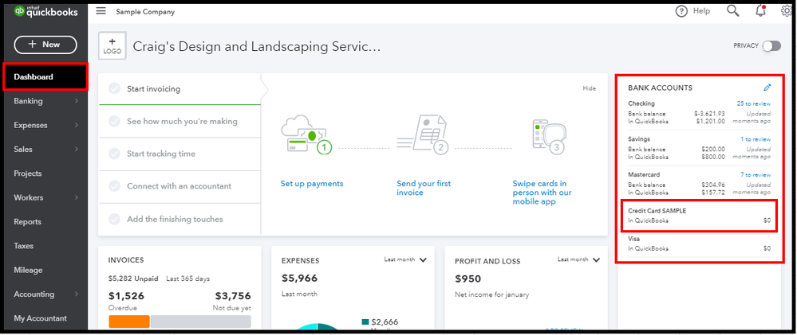The image size is (797, 335).
Task: Click the Credit Card SAMPLE account
Action: click(700, 216)
